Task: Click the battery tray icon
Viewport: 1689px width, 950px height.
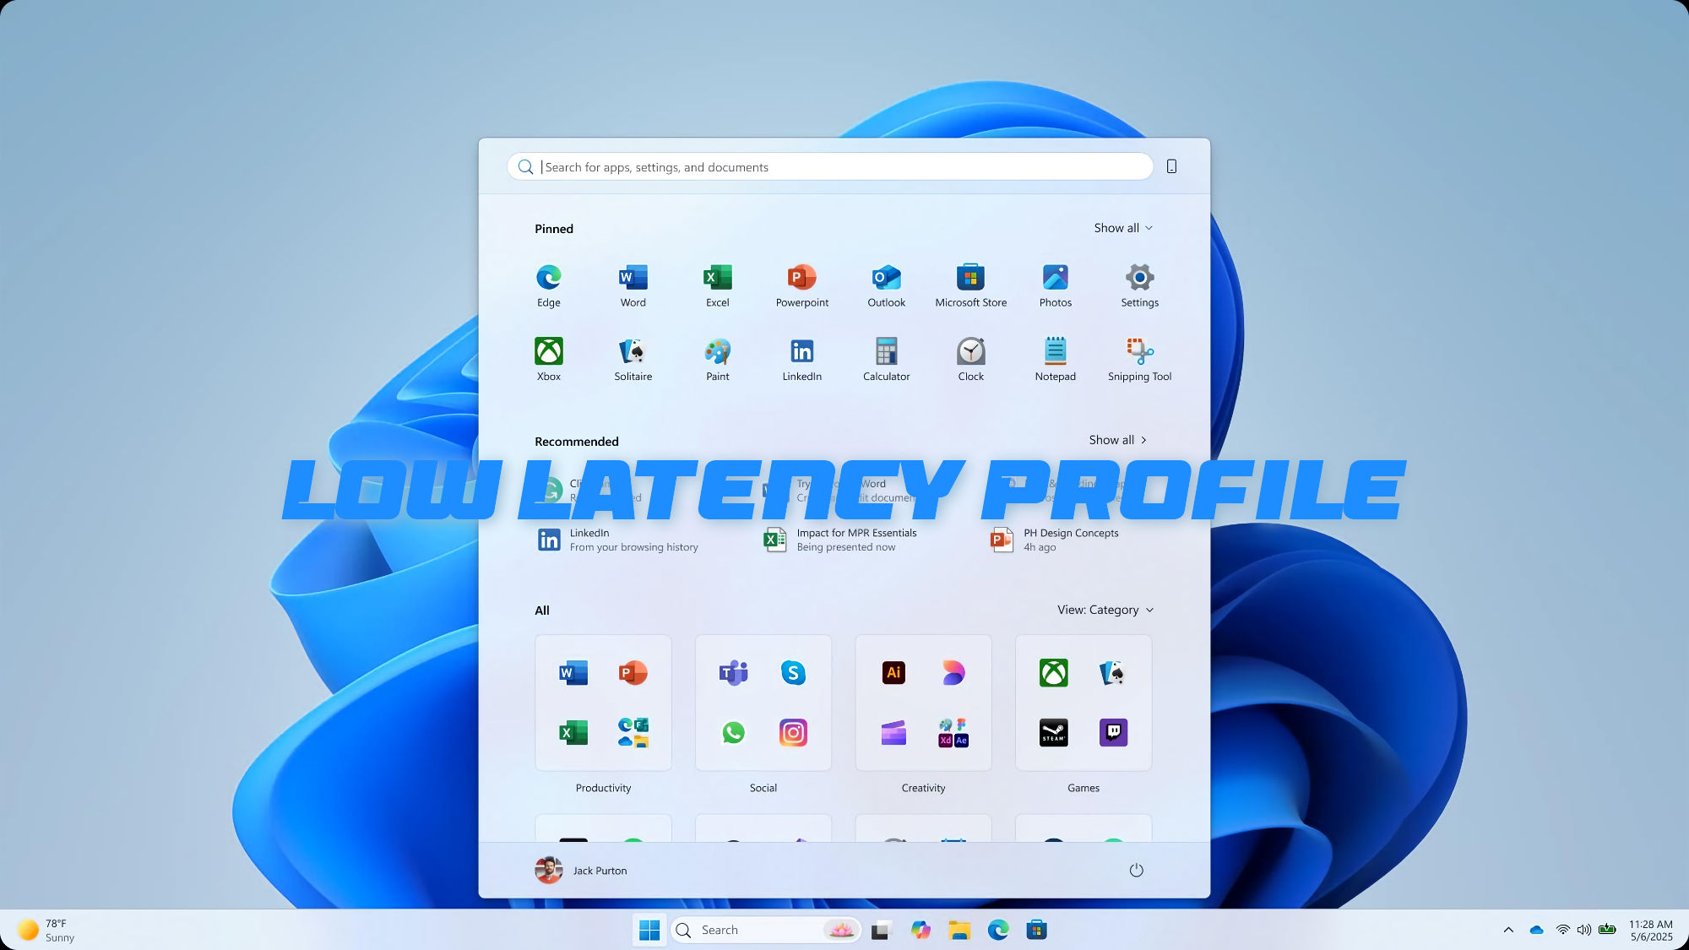Action: tap(1607, 930)
